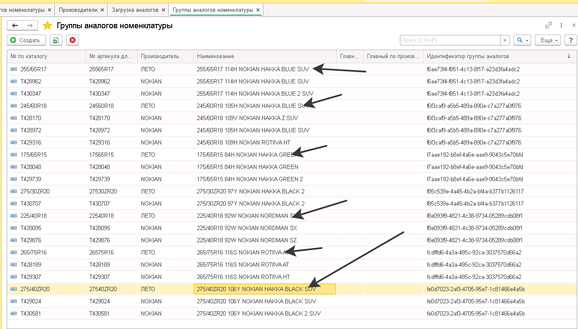Click the green copy-create icon button
The width and height of the screenshot is (578, 329).
click(56, 40)
